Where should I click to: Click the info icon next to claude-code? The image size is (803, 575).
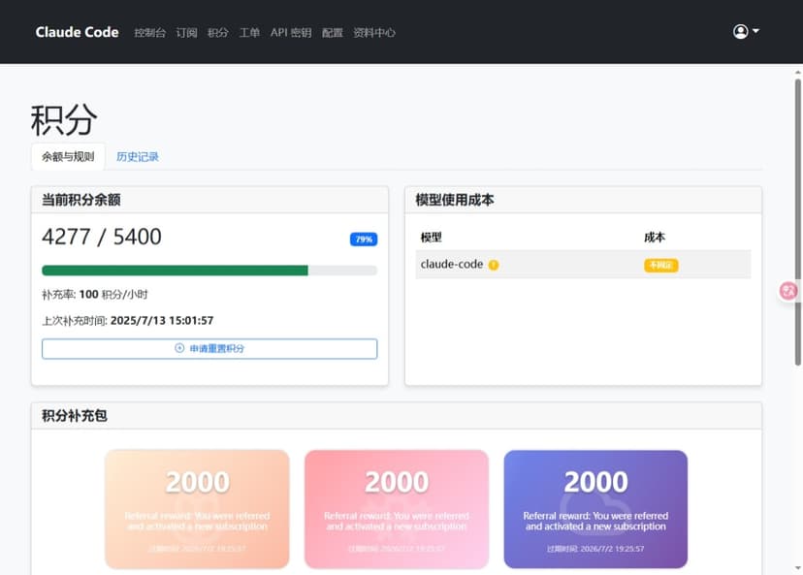[495, 264]
